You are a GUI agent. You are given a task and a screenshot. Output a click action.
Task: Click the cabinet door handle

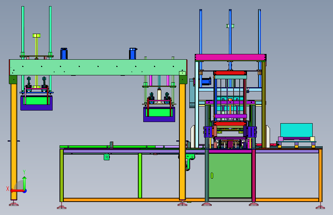pos(212,176)
